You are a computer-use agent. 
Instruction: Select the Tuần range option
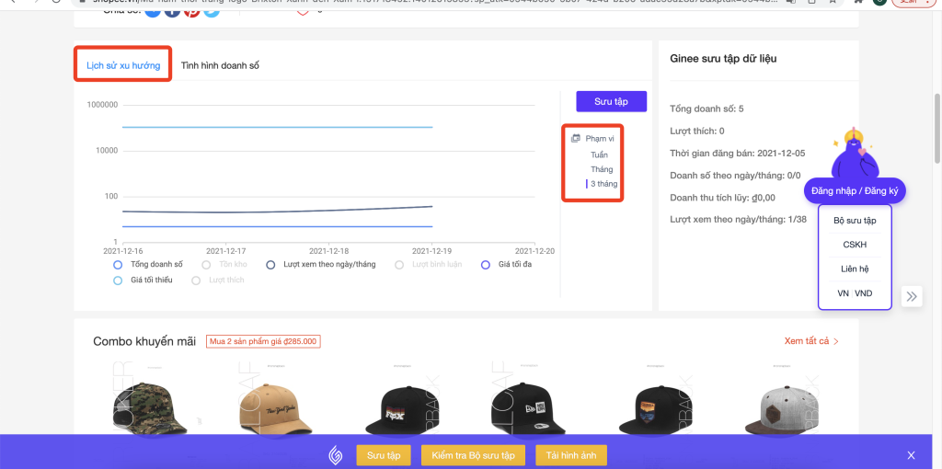pos(599,154)
